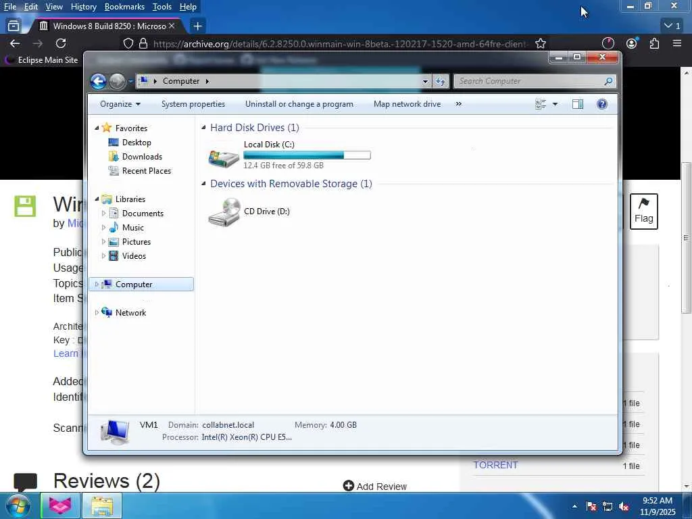Select Favorites in the navigation pane
692x519 pixels.
click(x=131, y=128)
